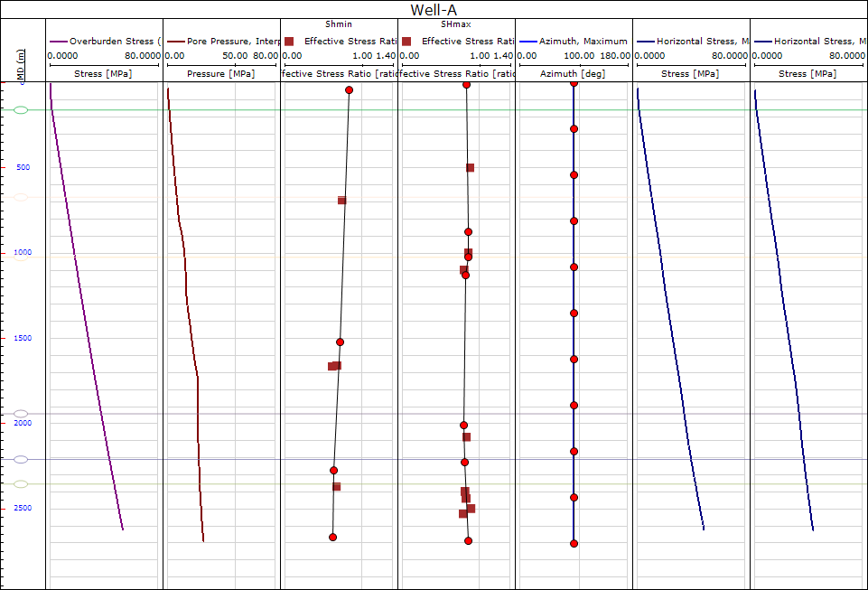Click the 1500 depth label on the MD axis
The image size is (868, 590).
coord(20,338)
